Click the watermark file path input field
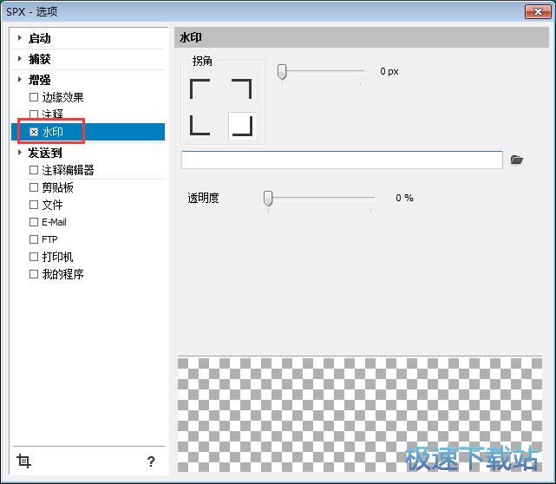 point(342,160)
